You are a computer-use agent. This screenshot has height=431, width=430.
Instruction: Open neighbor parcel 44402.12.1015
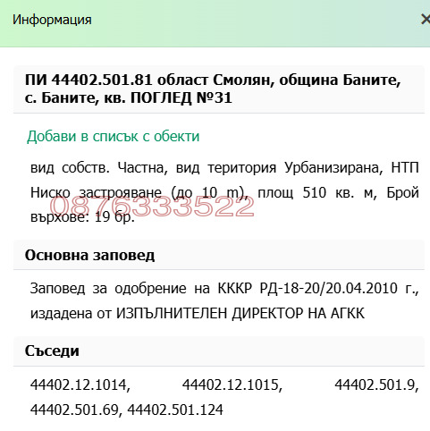[x=232, y=385]
